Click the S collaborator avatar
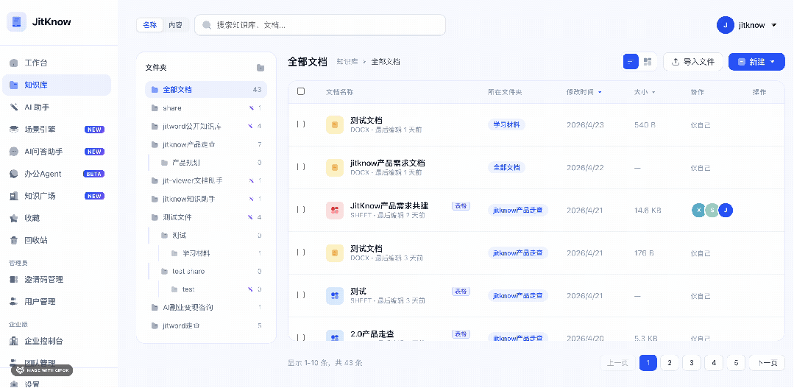The height and width of the screenshot is (388, 794). 712,211
